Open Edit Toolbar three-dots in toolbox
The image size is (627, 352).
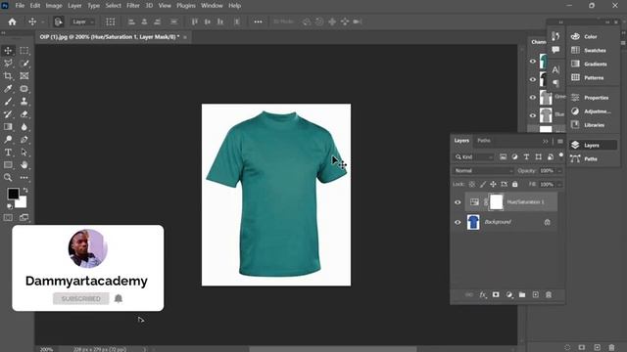(x=24, y=177)
